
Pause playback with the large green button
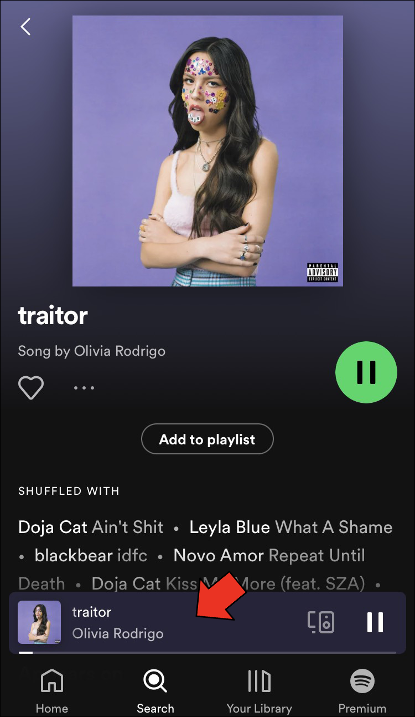366,372
